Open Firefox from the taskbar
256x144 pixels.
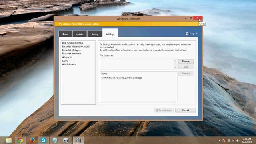[x=32, y=140]
